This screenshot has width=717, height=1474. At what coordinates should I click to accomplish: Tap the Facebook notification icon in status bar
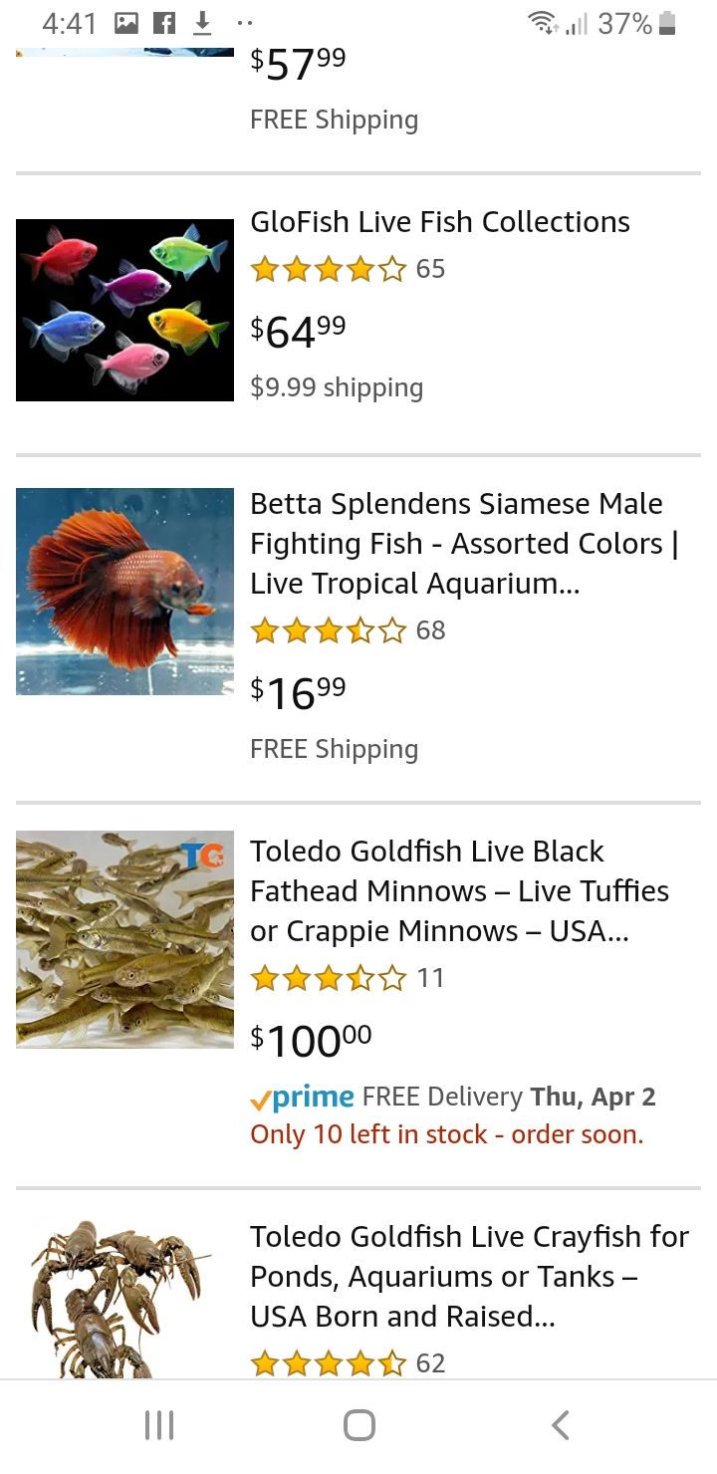(164, 23)
